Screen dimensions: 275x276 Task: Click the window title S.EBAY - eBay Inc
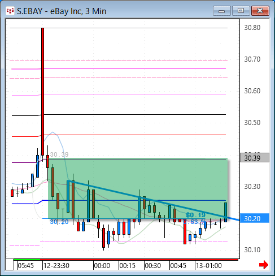coord(62,11)
